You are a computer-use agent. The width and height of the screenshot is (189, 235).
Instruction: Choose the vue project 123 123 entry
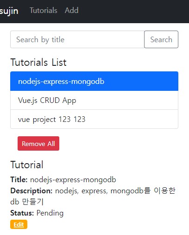point(94,119)
